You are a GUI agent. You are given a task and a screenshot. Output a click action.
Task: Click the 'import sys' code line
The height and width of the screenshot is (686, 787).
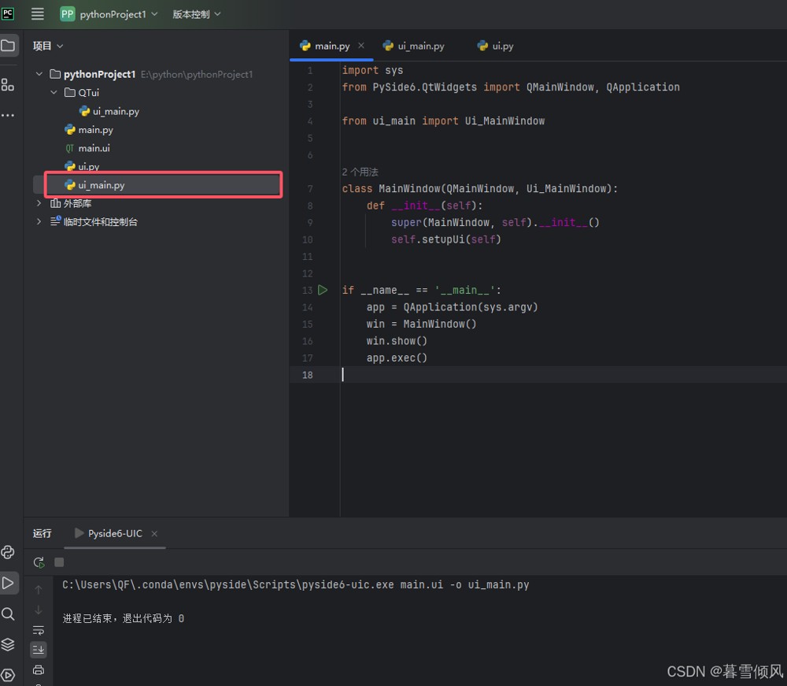(372, 70)
